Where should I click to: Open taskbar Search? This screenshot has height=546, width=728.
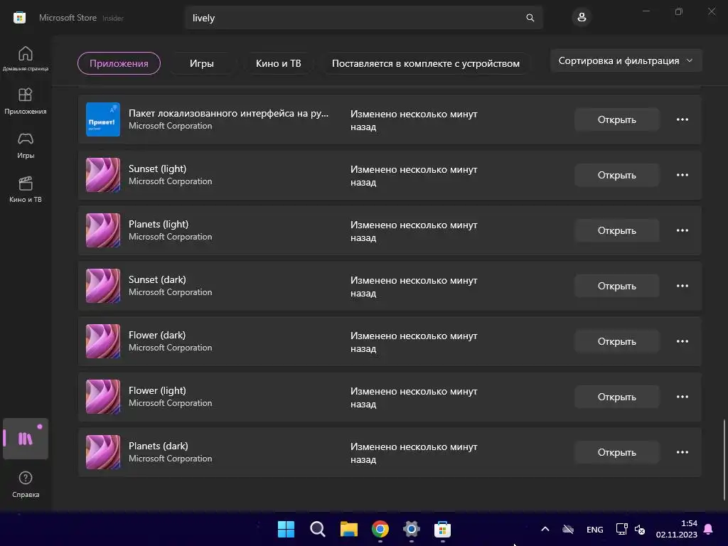pos(318,529)
